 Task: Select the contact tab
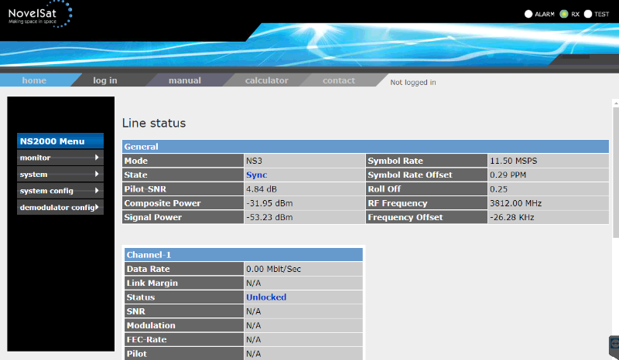(x=339, y=80)
